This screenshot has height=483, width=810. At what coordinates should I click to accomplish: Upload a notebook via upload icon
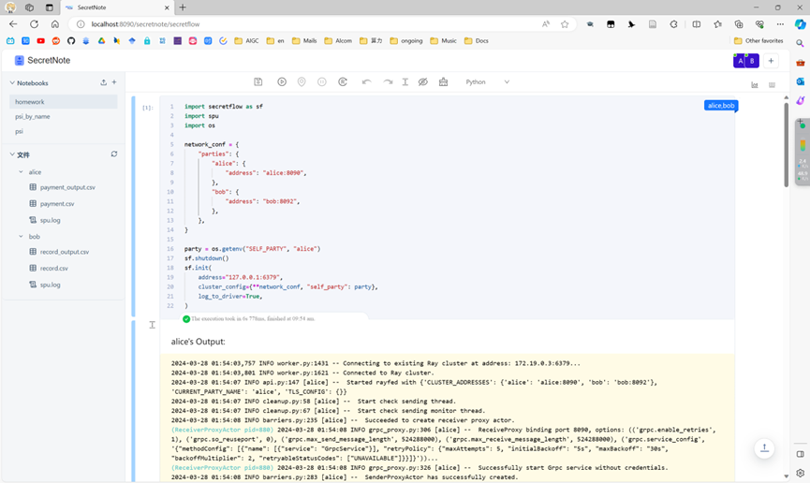(x=103, y=83)
